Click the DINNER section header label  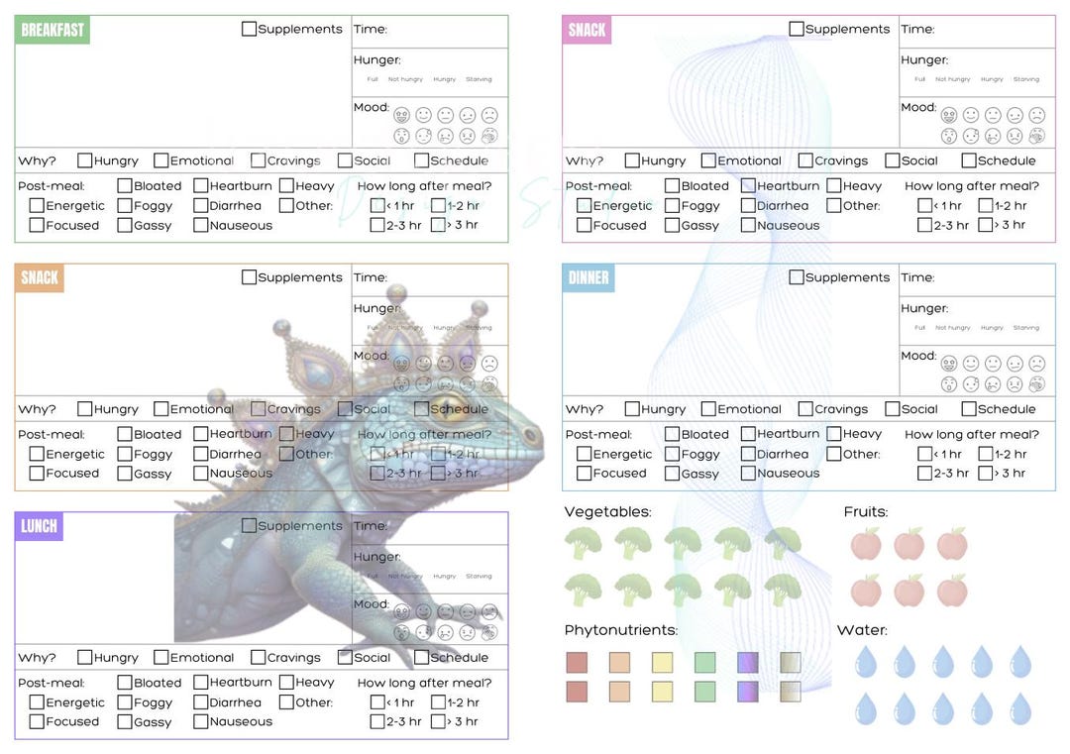(588, 277)
